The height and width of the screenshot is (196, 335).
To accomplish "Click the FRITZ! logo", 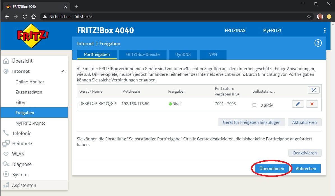I will tap(33, 36).
